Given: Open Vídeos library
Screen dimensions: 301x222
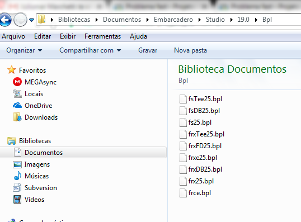Looking at the screenshot, I should coord(34,200).
